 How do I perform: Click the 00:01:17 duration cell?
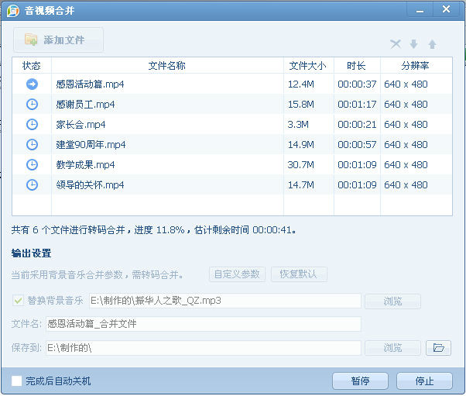coord(357,105)
